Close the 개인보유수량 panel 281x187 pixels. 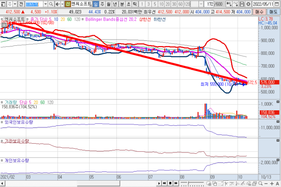click(x=278, y=160)
